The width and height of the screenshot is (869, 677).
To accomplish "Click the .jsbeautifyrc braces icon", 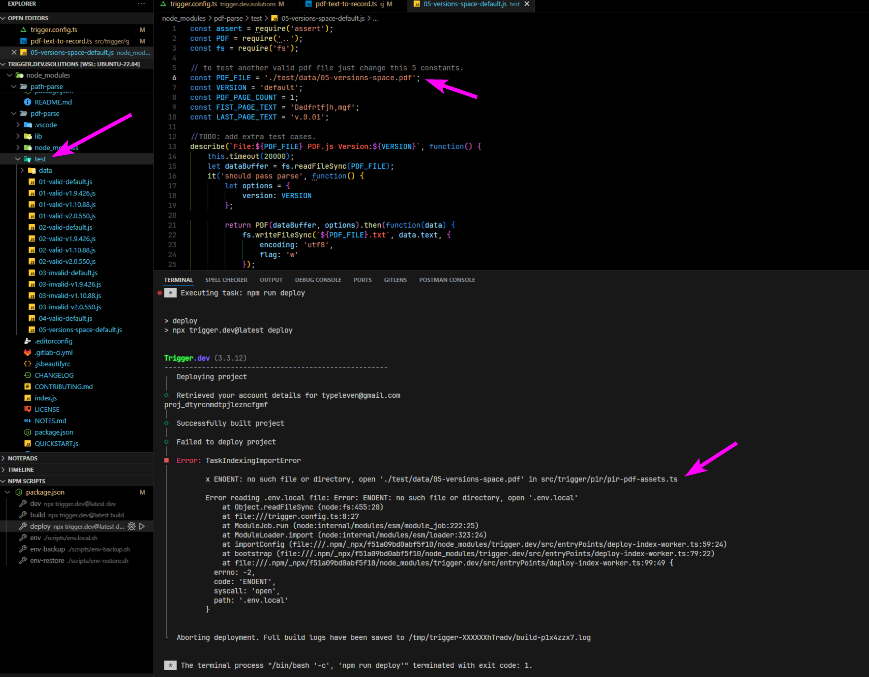I will tap(28, 364).
